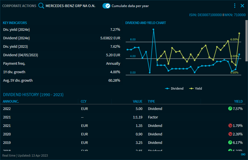Click the red down arrow for 2021 yield
Screen dimensions: 248x160
(x=230, y=126)
